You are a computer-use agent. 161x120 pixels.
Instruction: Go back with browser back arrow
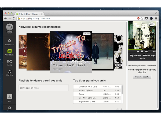tap(5, 18)
